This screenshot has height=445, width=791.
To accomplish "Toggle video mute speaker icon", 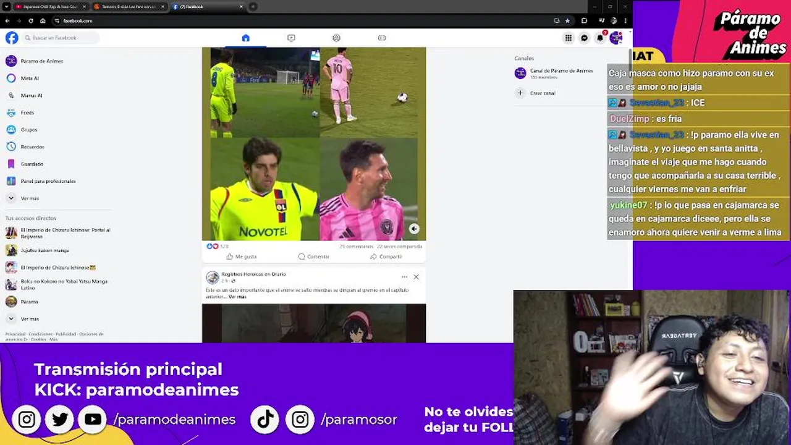I will pyautogui.click(x=414, y=229).
